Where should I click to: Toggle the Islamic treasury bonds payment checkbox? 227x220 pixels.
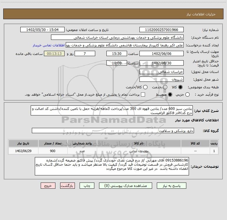[143, 94]
